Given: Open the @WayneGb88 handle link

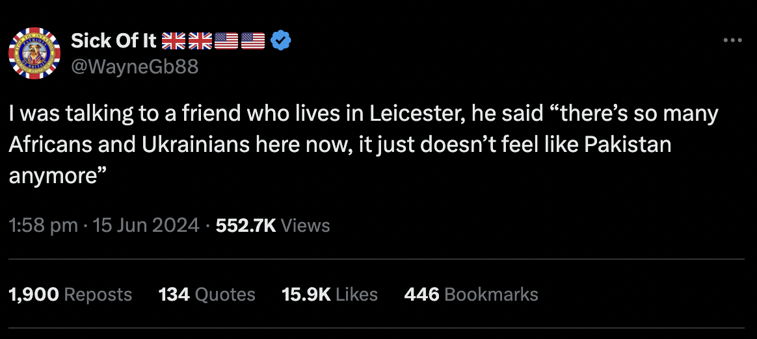Looking at the screenshot, I should click(x=134, y=66).
